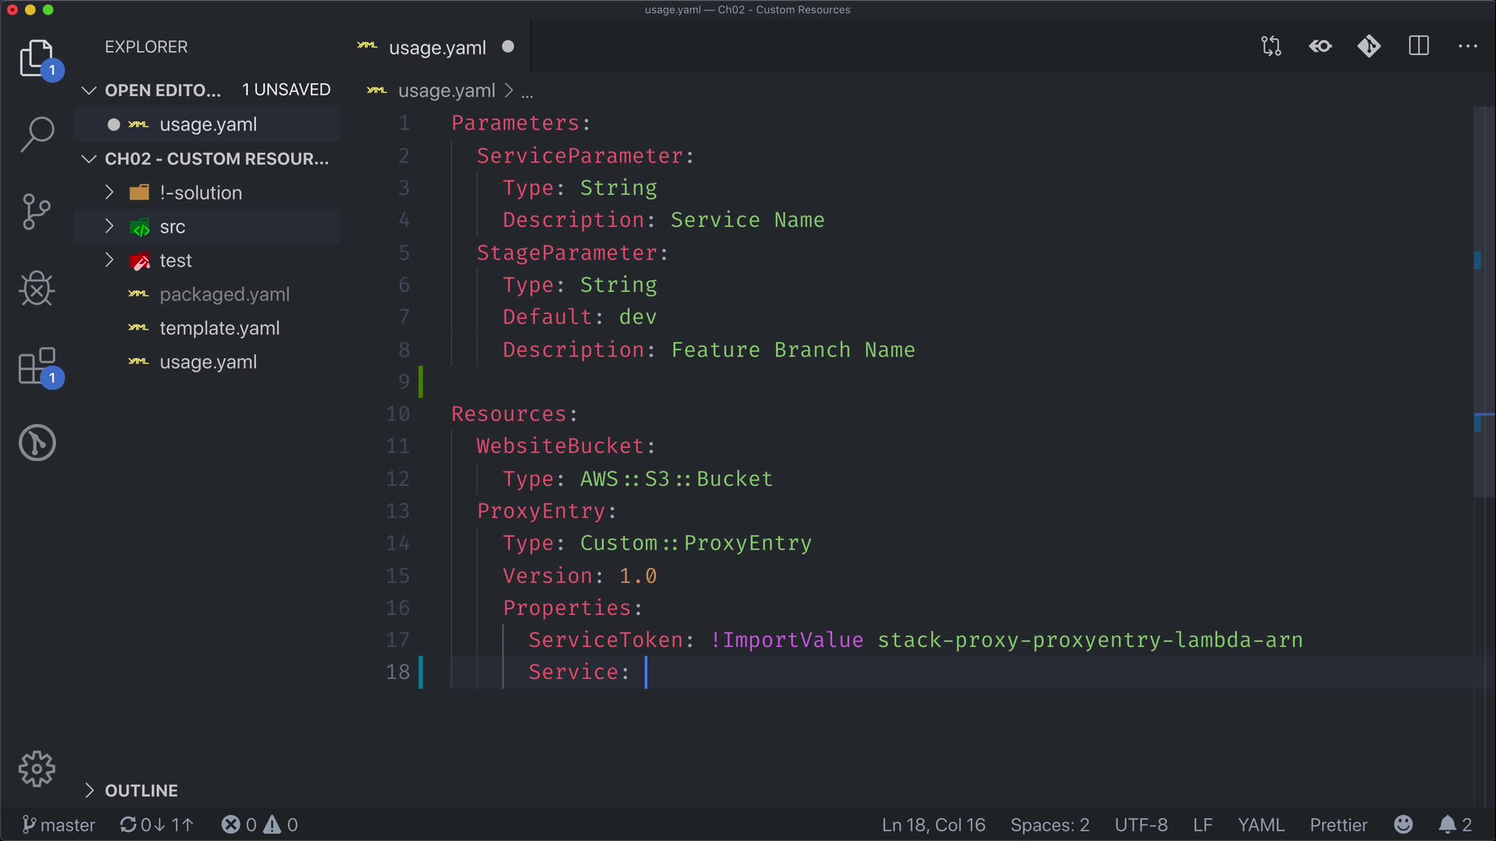
Task: Expand the Outline section
Action: click(x=141, y=790)
